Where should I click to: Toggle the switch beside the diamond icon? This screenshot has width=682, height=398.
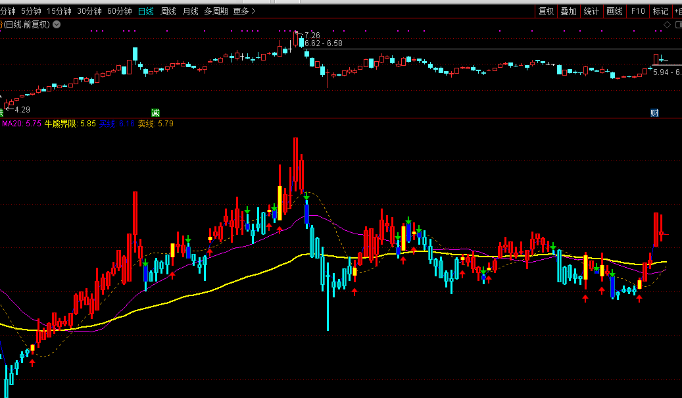point(678,24)
